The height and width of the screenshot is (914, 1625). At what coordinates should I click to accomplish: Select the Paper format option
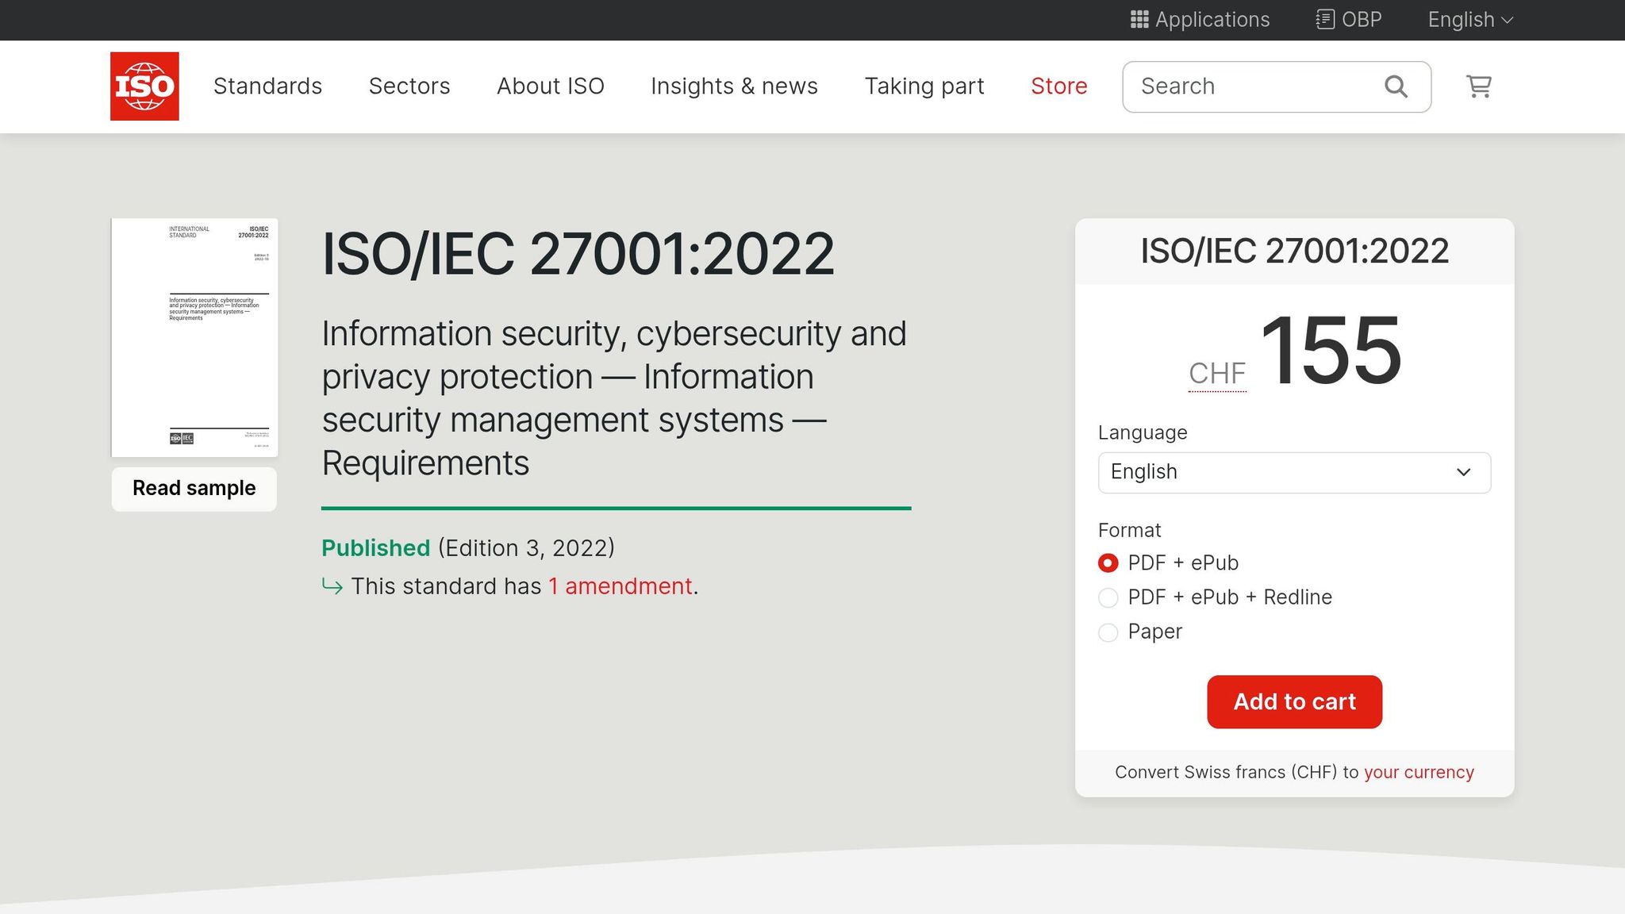[1108, 632]
